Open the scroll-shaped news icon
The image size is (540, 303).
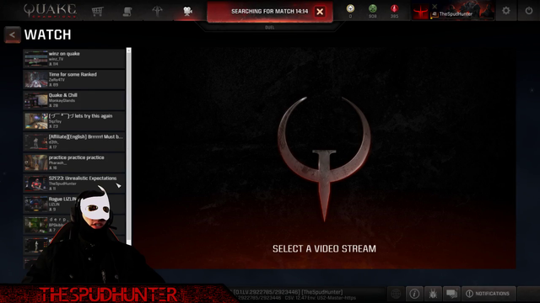(127, 11)
